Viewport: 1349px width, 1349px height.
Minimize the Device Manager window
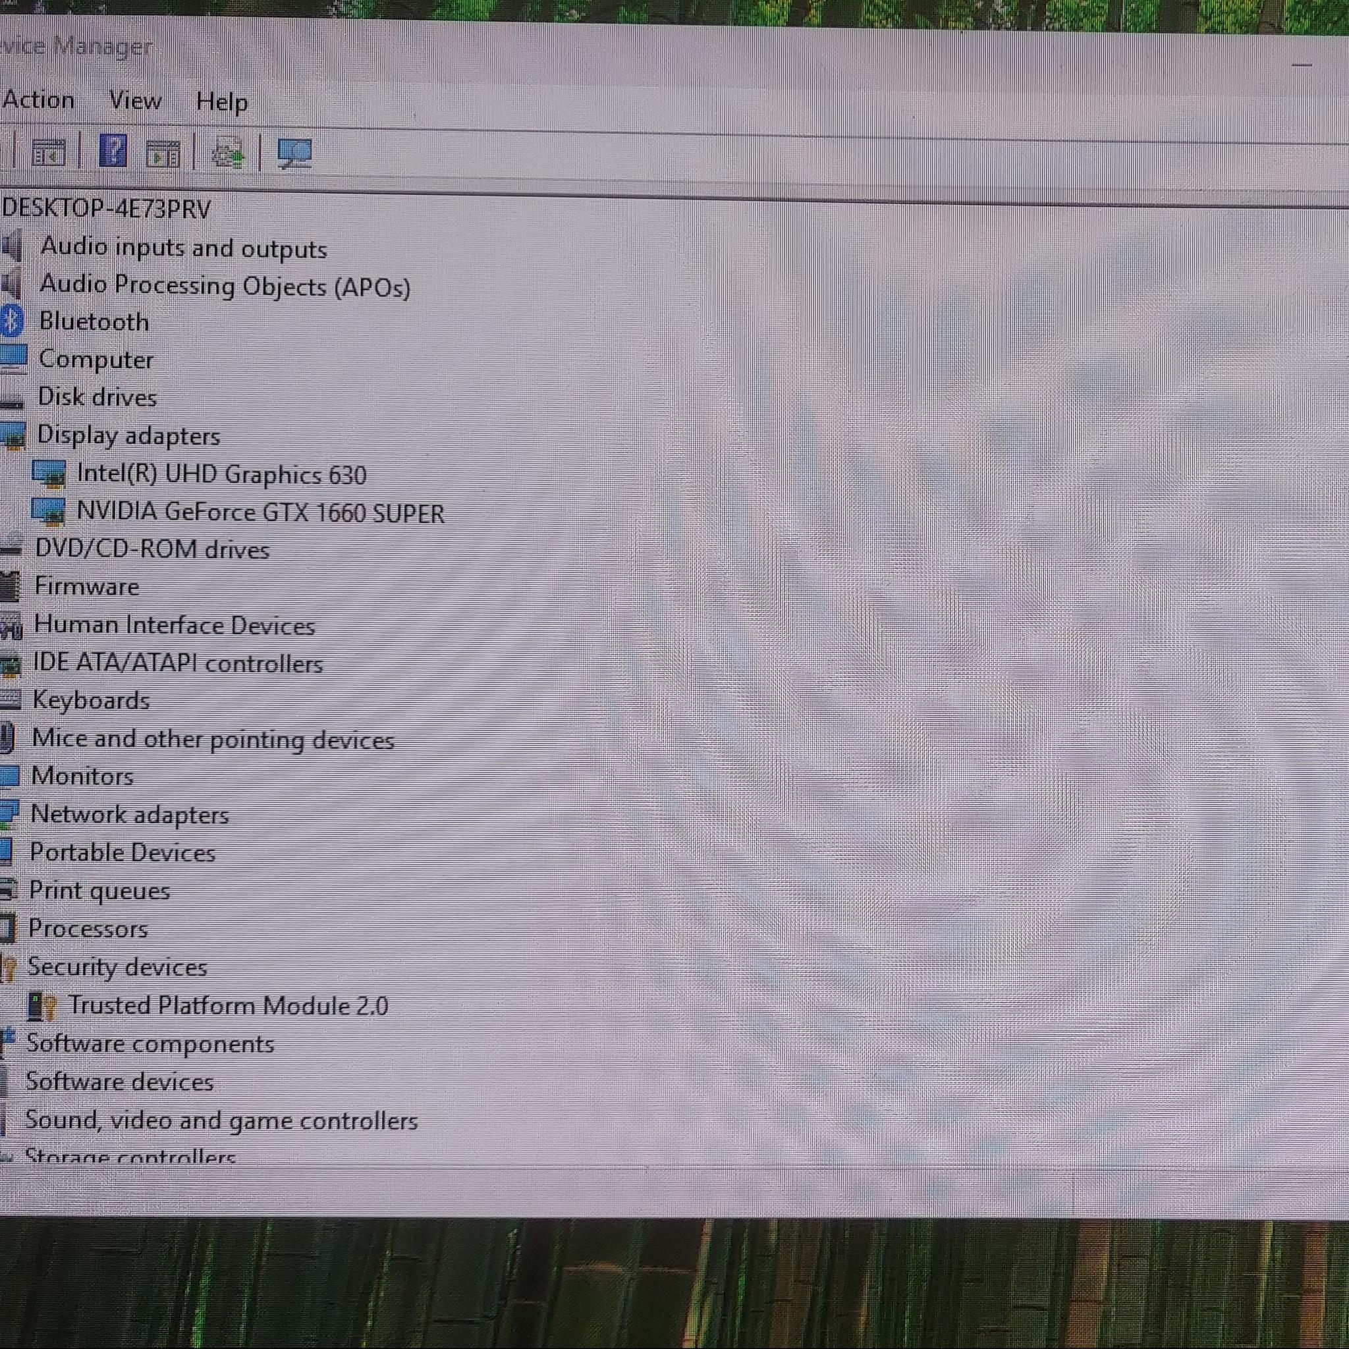(1302, 65)
